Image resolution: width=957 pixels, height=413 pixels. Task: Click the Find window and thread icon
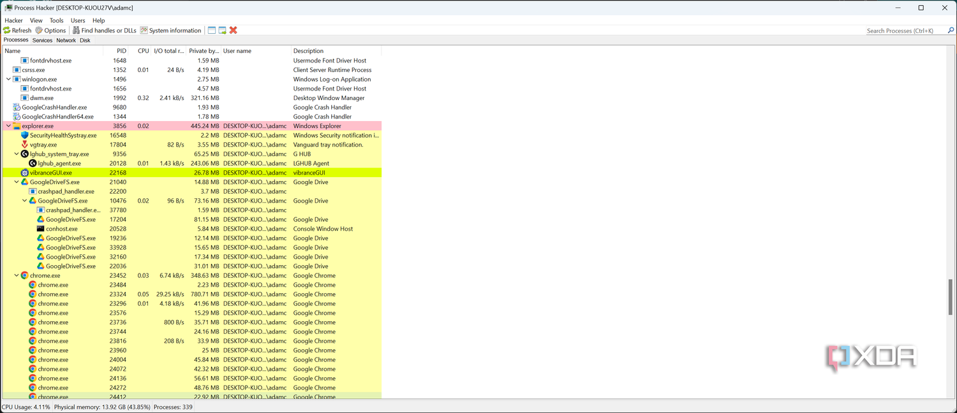tap(223, 30)
